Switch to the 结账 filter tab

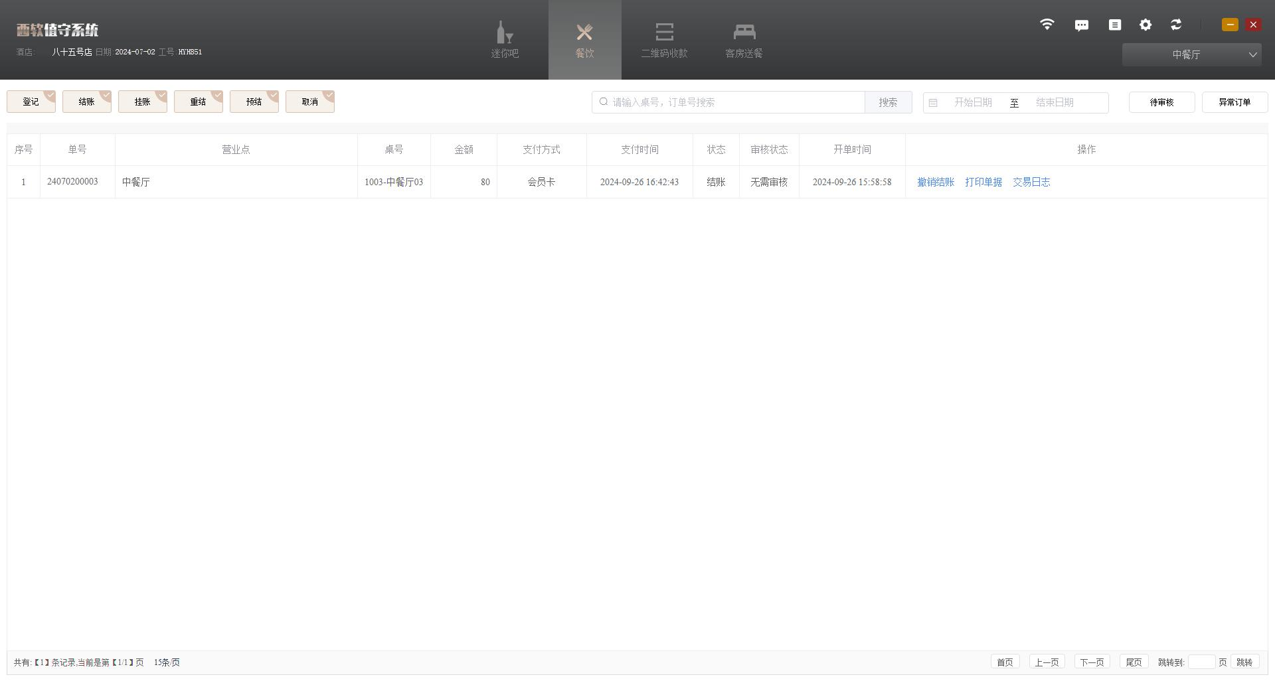[86, 102]
